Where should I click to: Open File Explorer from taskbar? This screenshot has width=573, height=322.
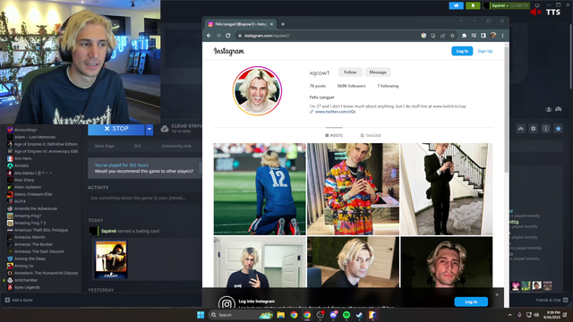[x=280, y=315]
